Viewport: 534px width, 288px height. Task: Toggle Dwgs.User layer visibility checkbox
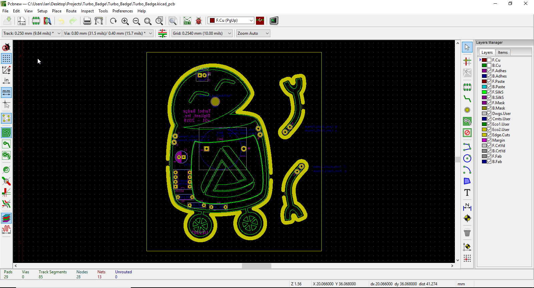(489, 114)
